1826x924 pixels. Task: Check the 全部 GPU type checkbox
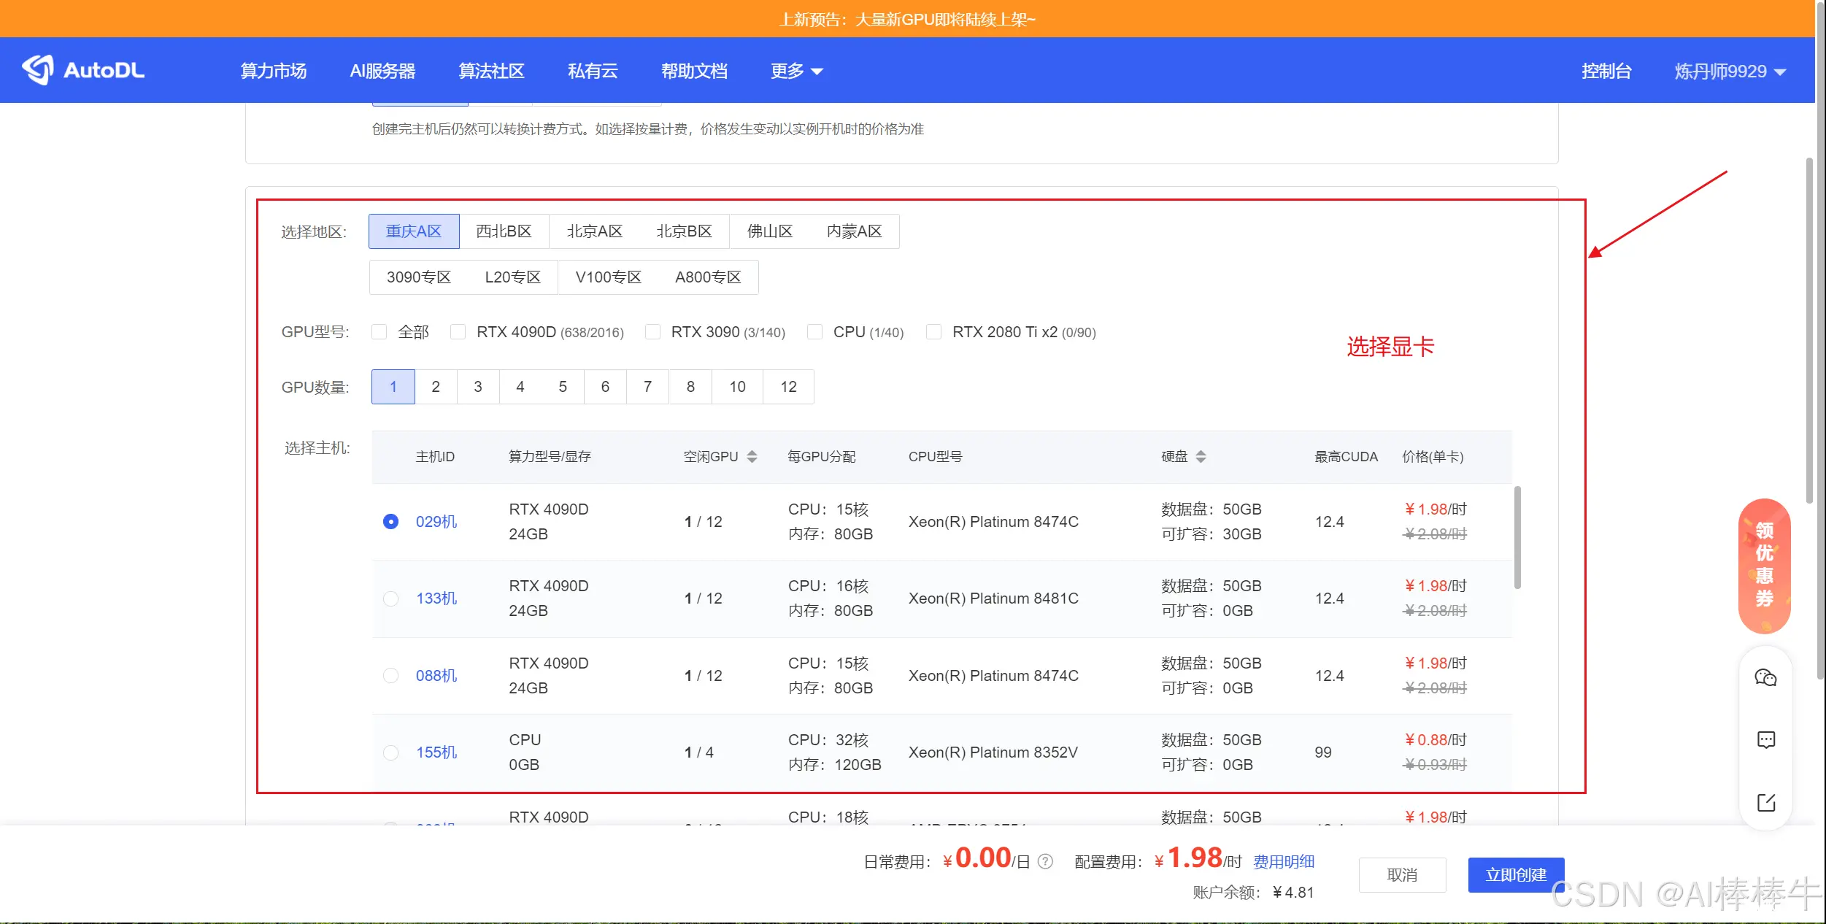coord(379,332)
